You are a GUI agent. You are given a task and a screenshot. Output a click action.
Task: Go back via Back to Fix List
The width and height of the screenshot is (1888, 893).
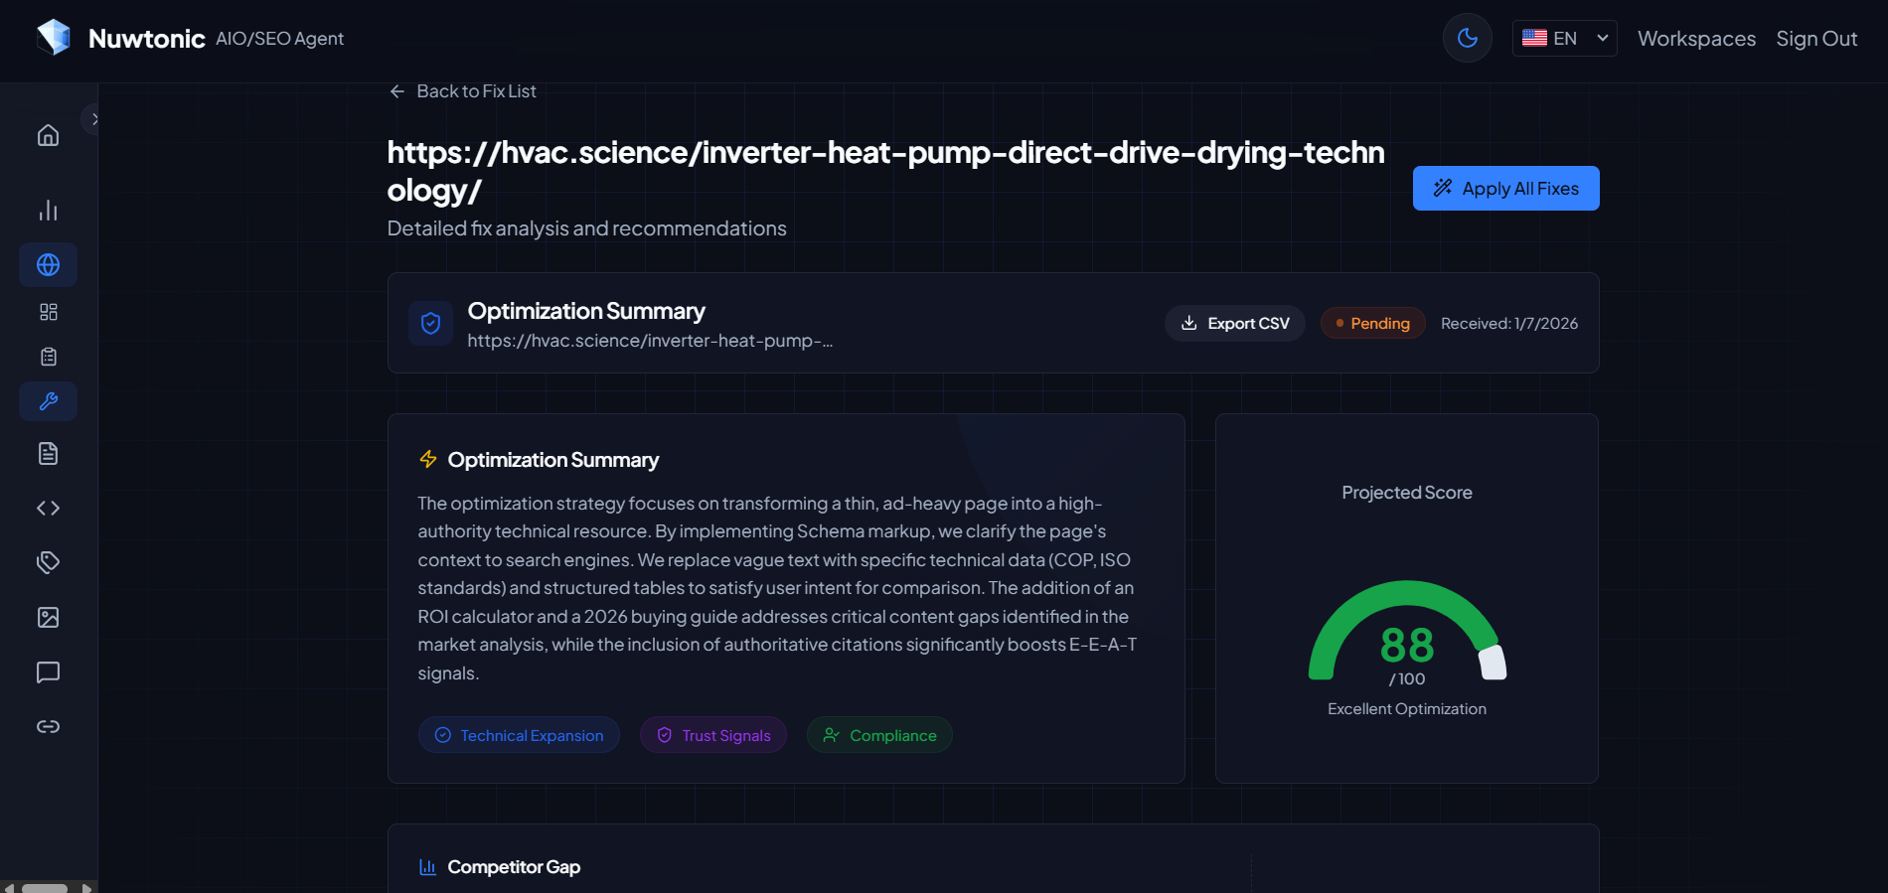[463, 91]
